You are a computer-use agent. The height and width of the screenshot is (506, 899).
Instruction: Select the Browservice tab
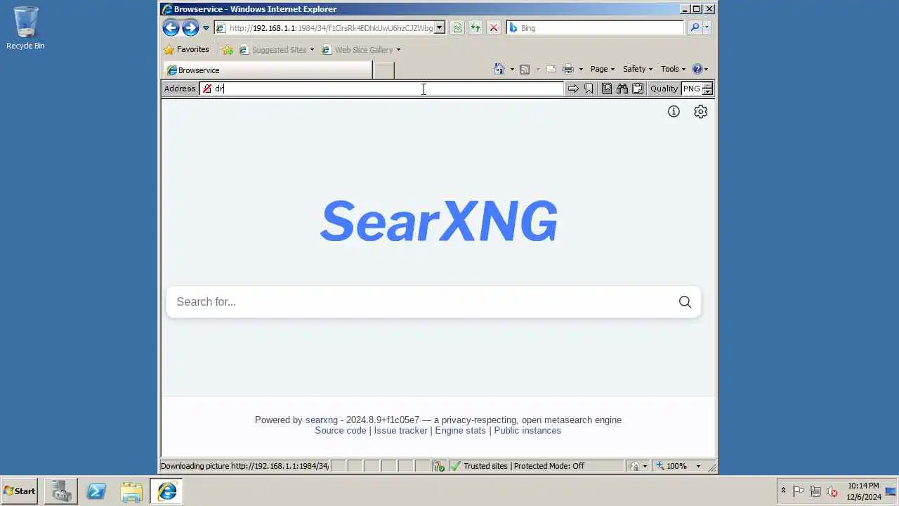point(268,70)
